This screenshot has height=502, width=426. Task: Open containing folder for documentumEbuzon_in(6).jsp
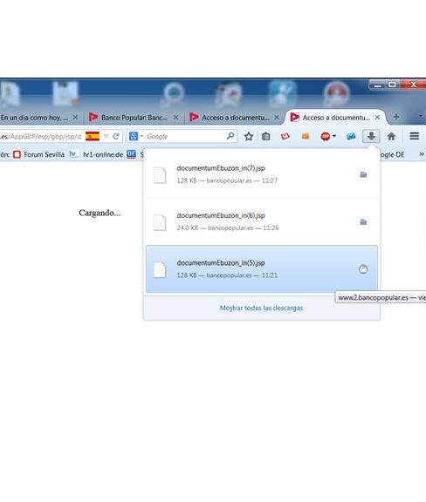point(363,222)
